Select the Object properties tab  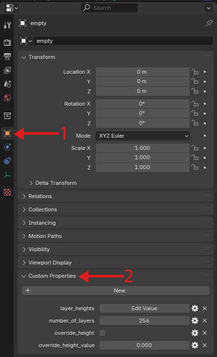tap(7, 133)
